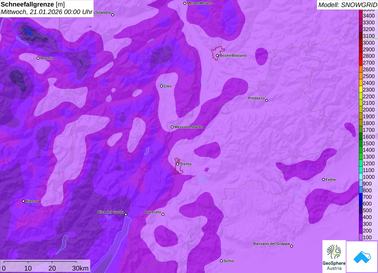Screen dimensions: 378x273
Task: Click the Schneefallgrenze [m] title
Action: (33, 4)
